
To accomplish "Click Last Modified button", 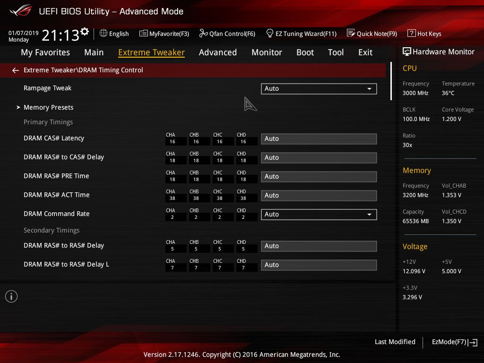I will [395, 342].
